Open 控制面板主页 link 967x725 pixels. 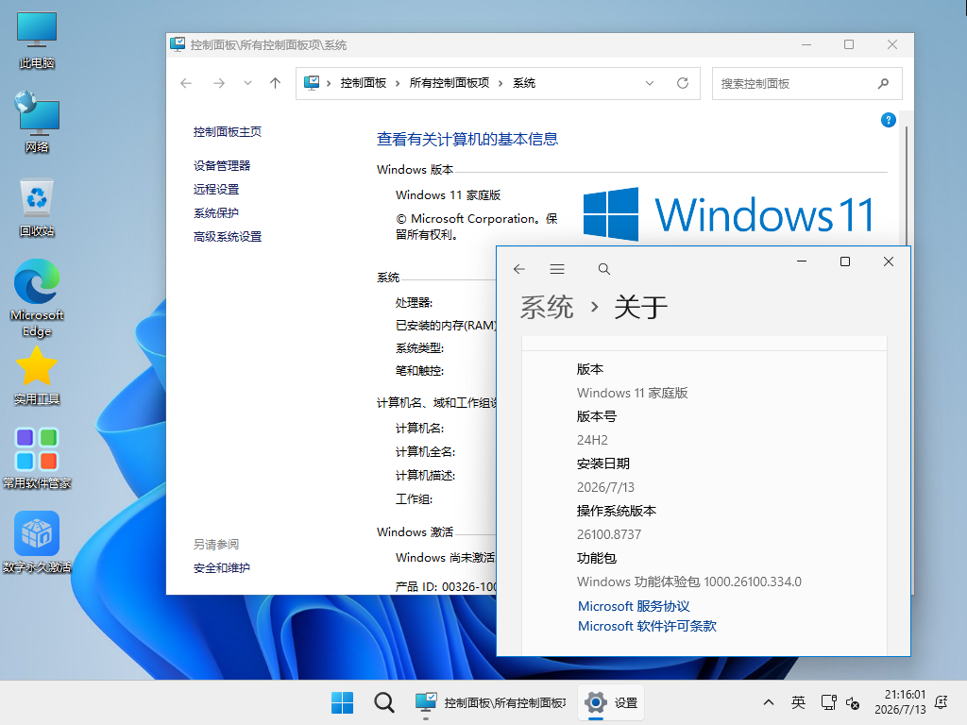click(x=228, y=132)
